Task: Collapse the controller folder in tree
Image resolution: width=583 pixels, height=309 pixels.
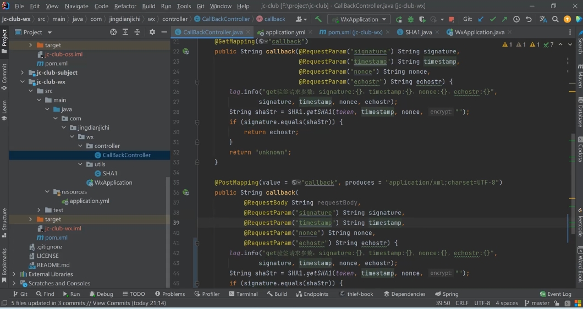Action: coord(81,146)
